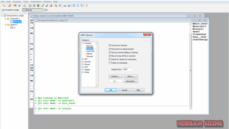Expand the DCC category in Options

pyautogui.click(x=83, y=67)
